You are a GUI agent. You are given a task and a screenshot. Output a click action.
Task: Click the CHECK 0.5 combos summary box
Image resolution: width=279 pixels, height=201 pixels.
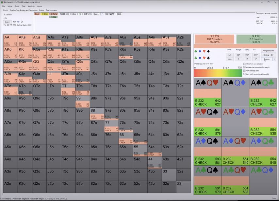point(256,39)
